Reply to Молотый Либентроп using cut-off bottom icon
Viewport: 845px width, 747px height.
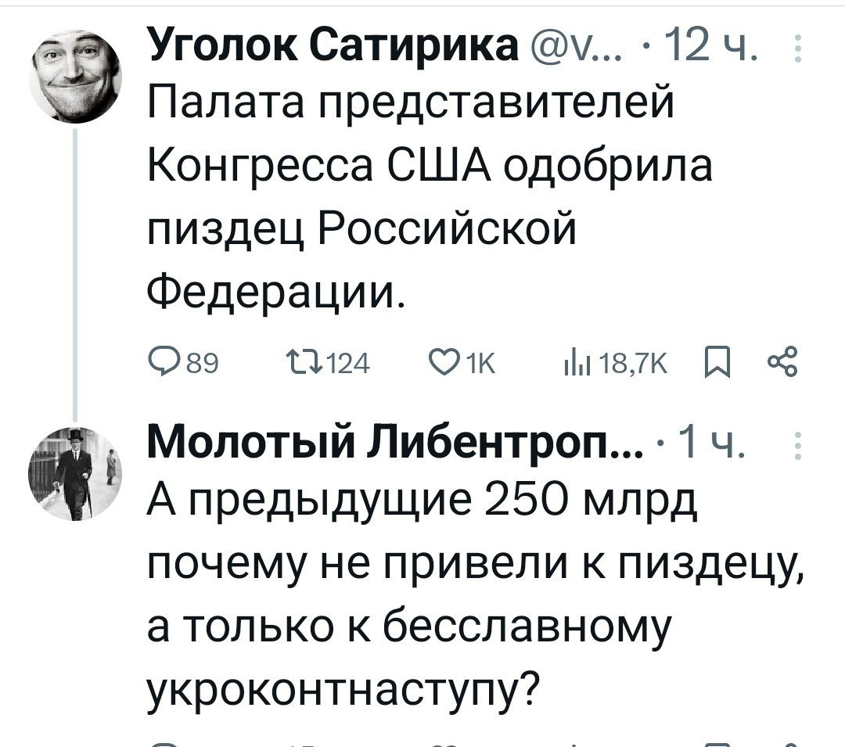(x=161, y=742)
